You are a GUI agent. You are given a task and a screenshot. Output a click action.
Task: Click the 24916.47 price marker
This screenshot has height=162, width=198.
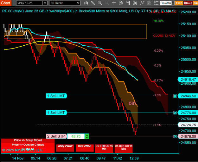188,80
